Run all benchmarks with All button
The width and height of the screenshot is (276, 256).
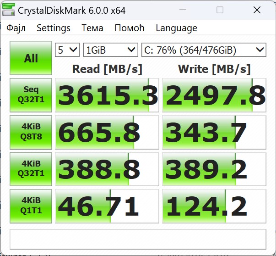(31, 58)
